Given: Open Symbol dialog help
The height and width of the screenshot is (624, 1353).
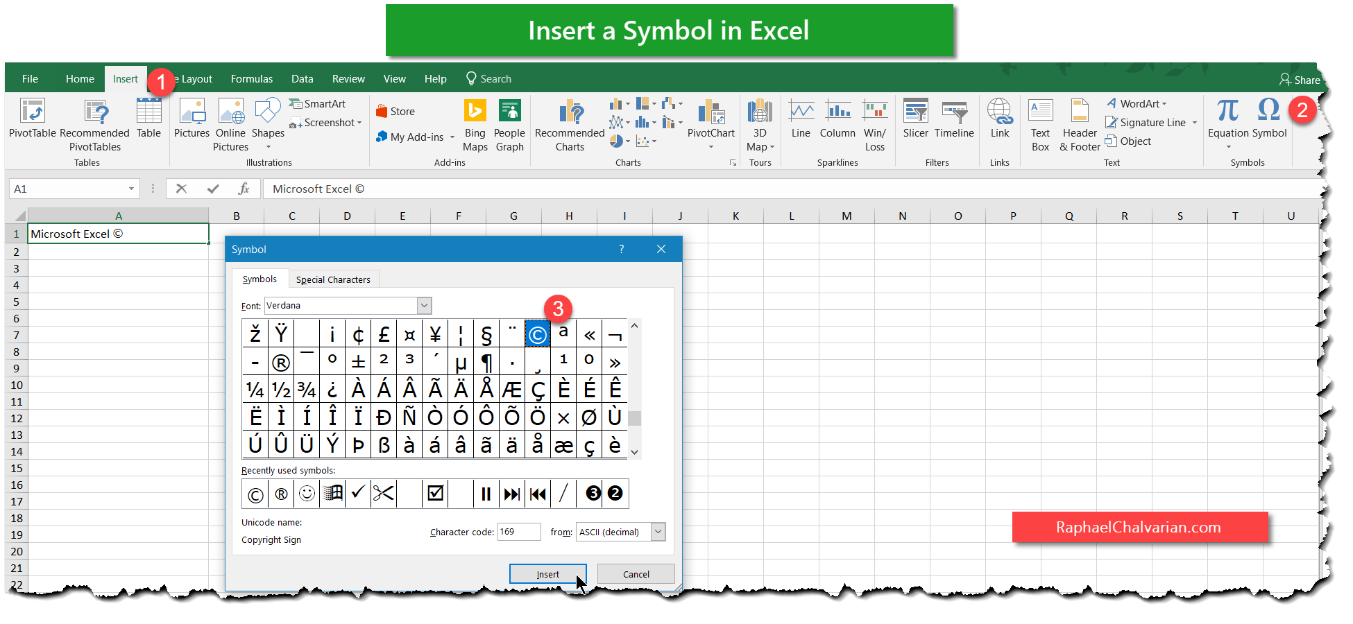Looking at the screenshot, I should [x=622, y=249].
